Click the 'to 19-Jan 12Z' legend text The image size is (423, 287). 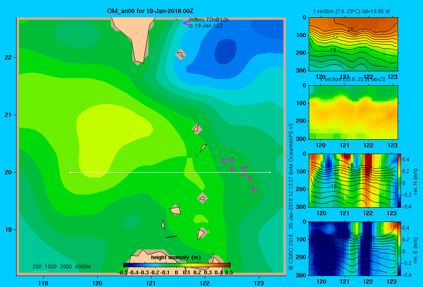206,26
